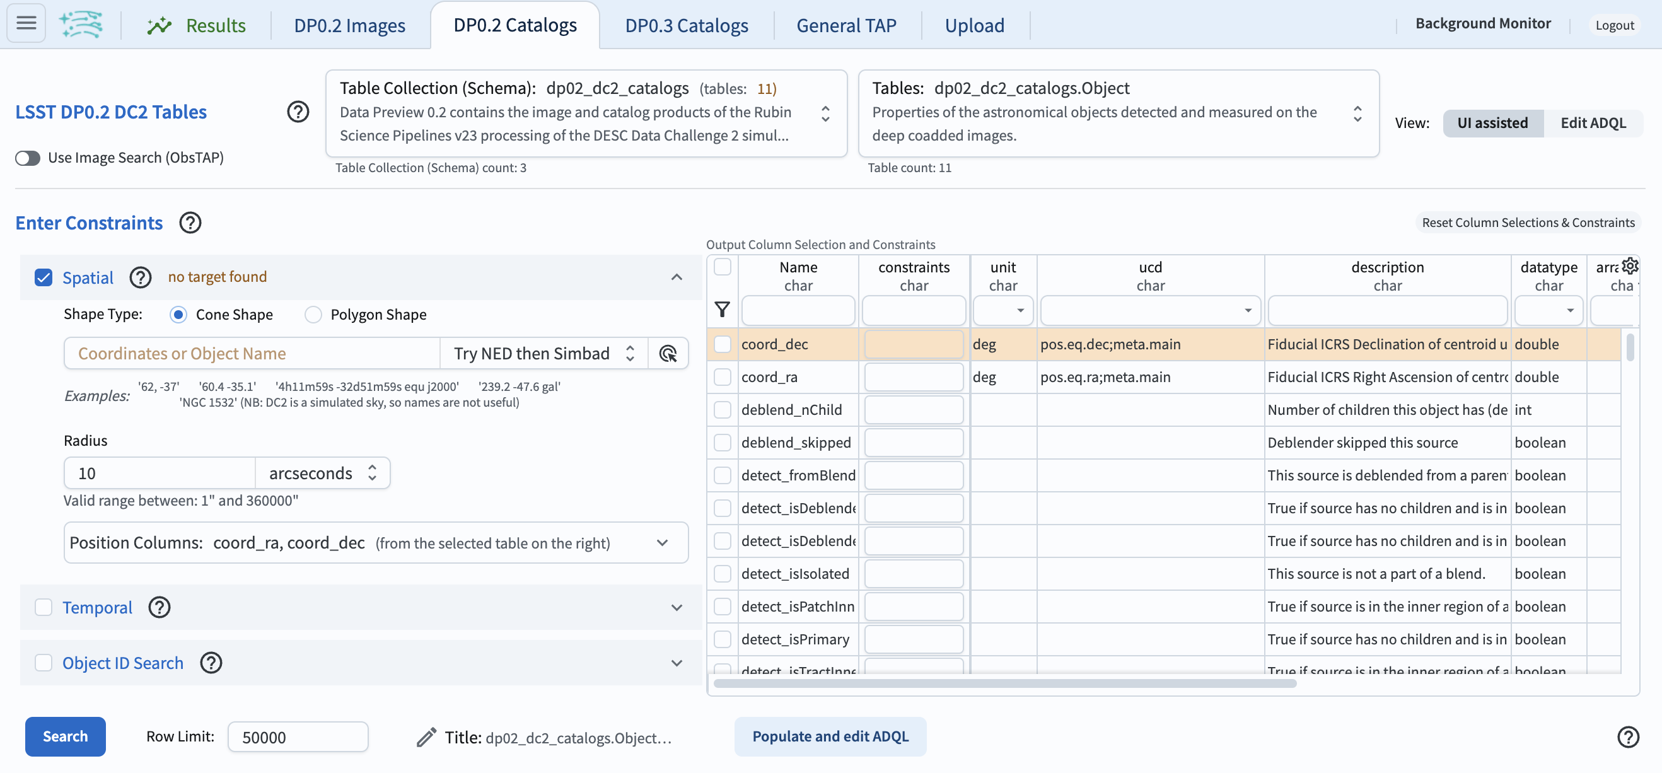Click the Row Limit input field
The width and height of the screenshot is (1662, 773).
[x=298, y=736]
